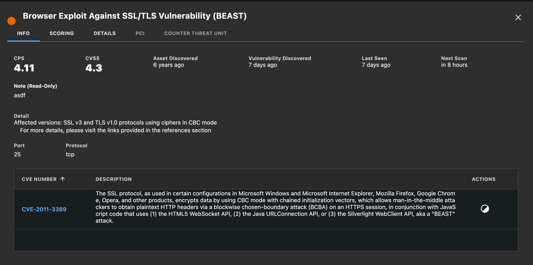Click the sort arrow beside CVE NUMBER
533x265 pixels.
62,179
